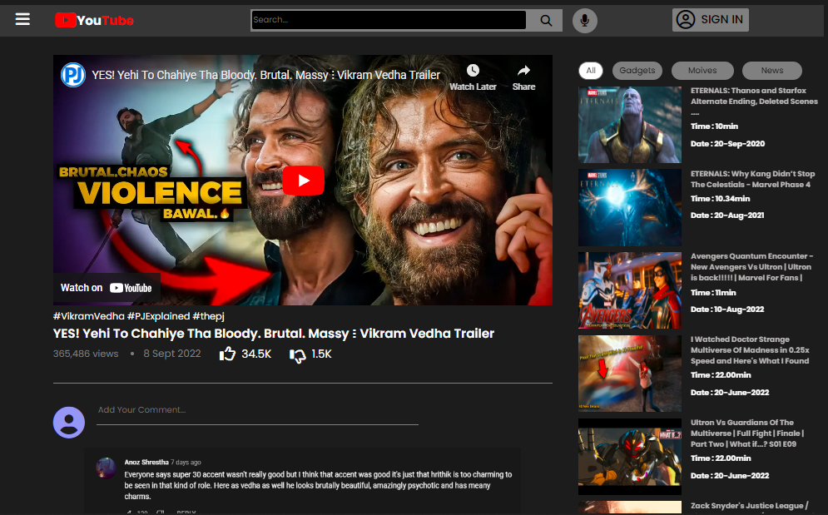Select the News filter chip
This screenshot has height=515, width=828.
point(771,71)
